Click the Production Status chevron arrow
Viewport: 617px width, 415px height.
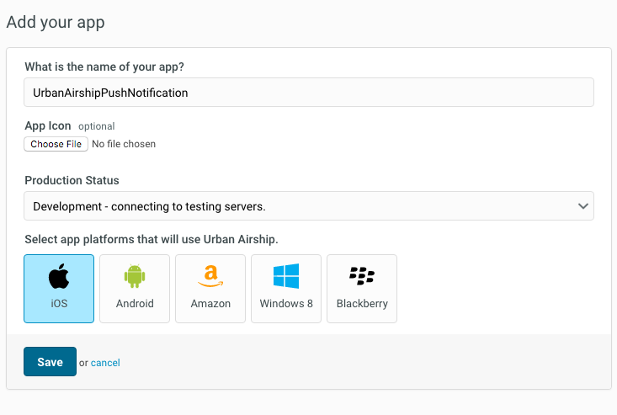click(583, 206)
